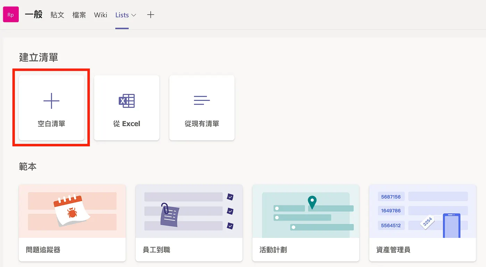Click the pink Rp team avatar icon

tap(11, 15)
